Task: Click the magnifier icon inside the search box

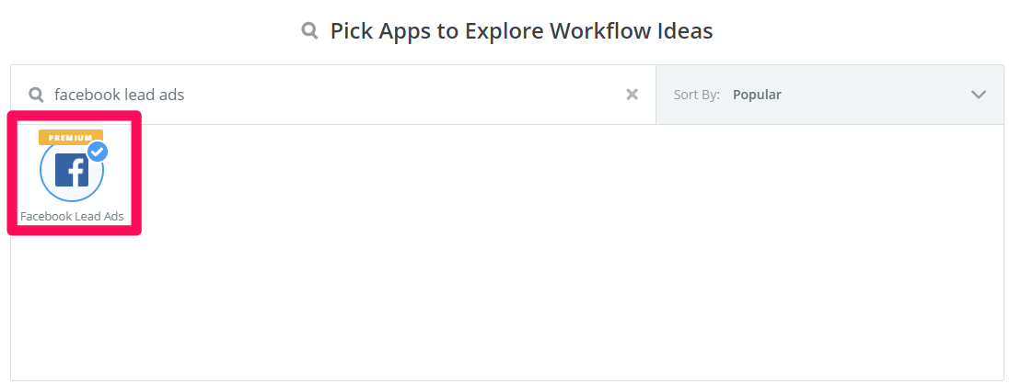Action: click(37, 95)
